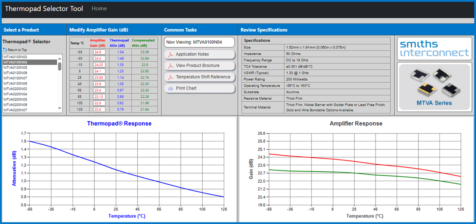Select MTVA0200N05 in the product list
This screenshot has width=476, height=224.
tap(30, 99)
